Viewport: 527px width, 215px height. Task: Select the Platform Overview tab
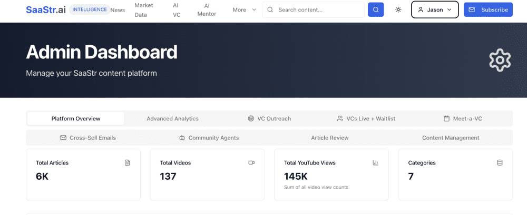point(75,118)
